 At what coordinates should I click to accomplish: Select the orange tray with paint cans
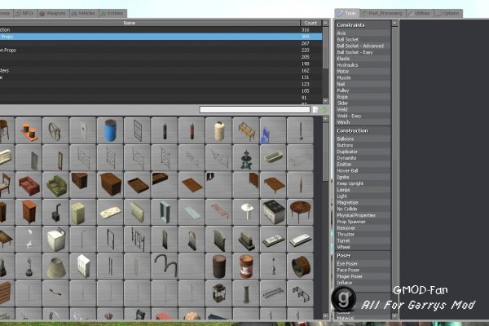[x=29, y=130]
